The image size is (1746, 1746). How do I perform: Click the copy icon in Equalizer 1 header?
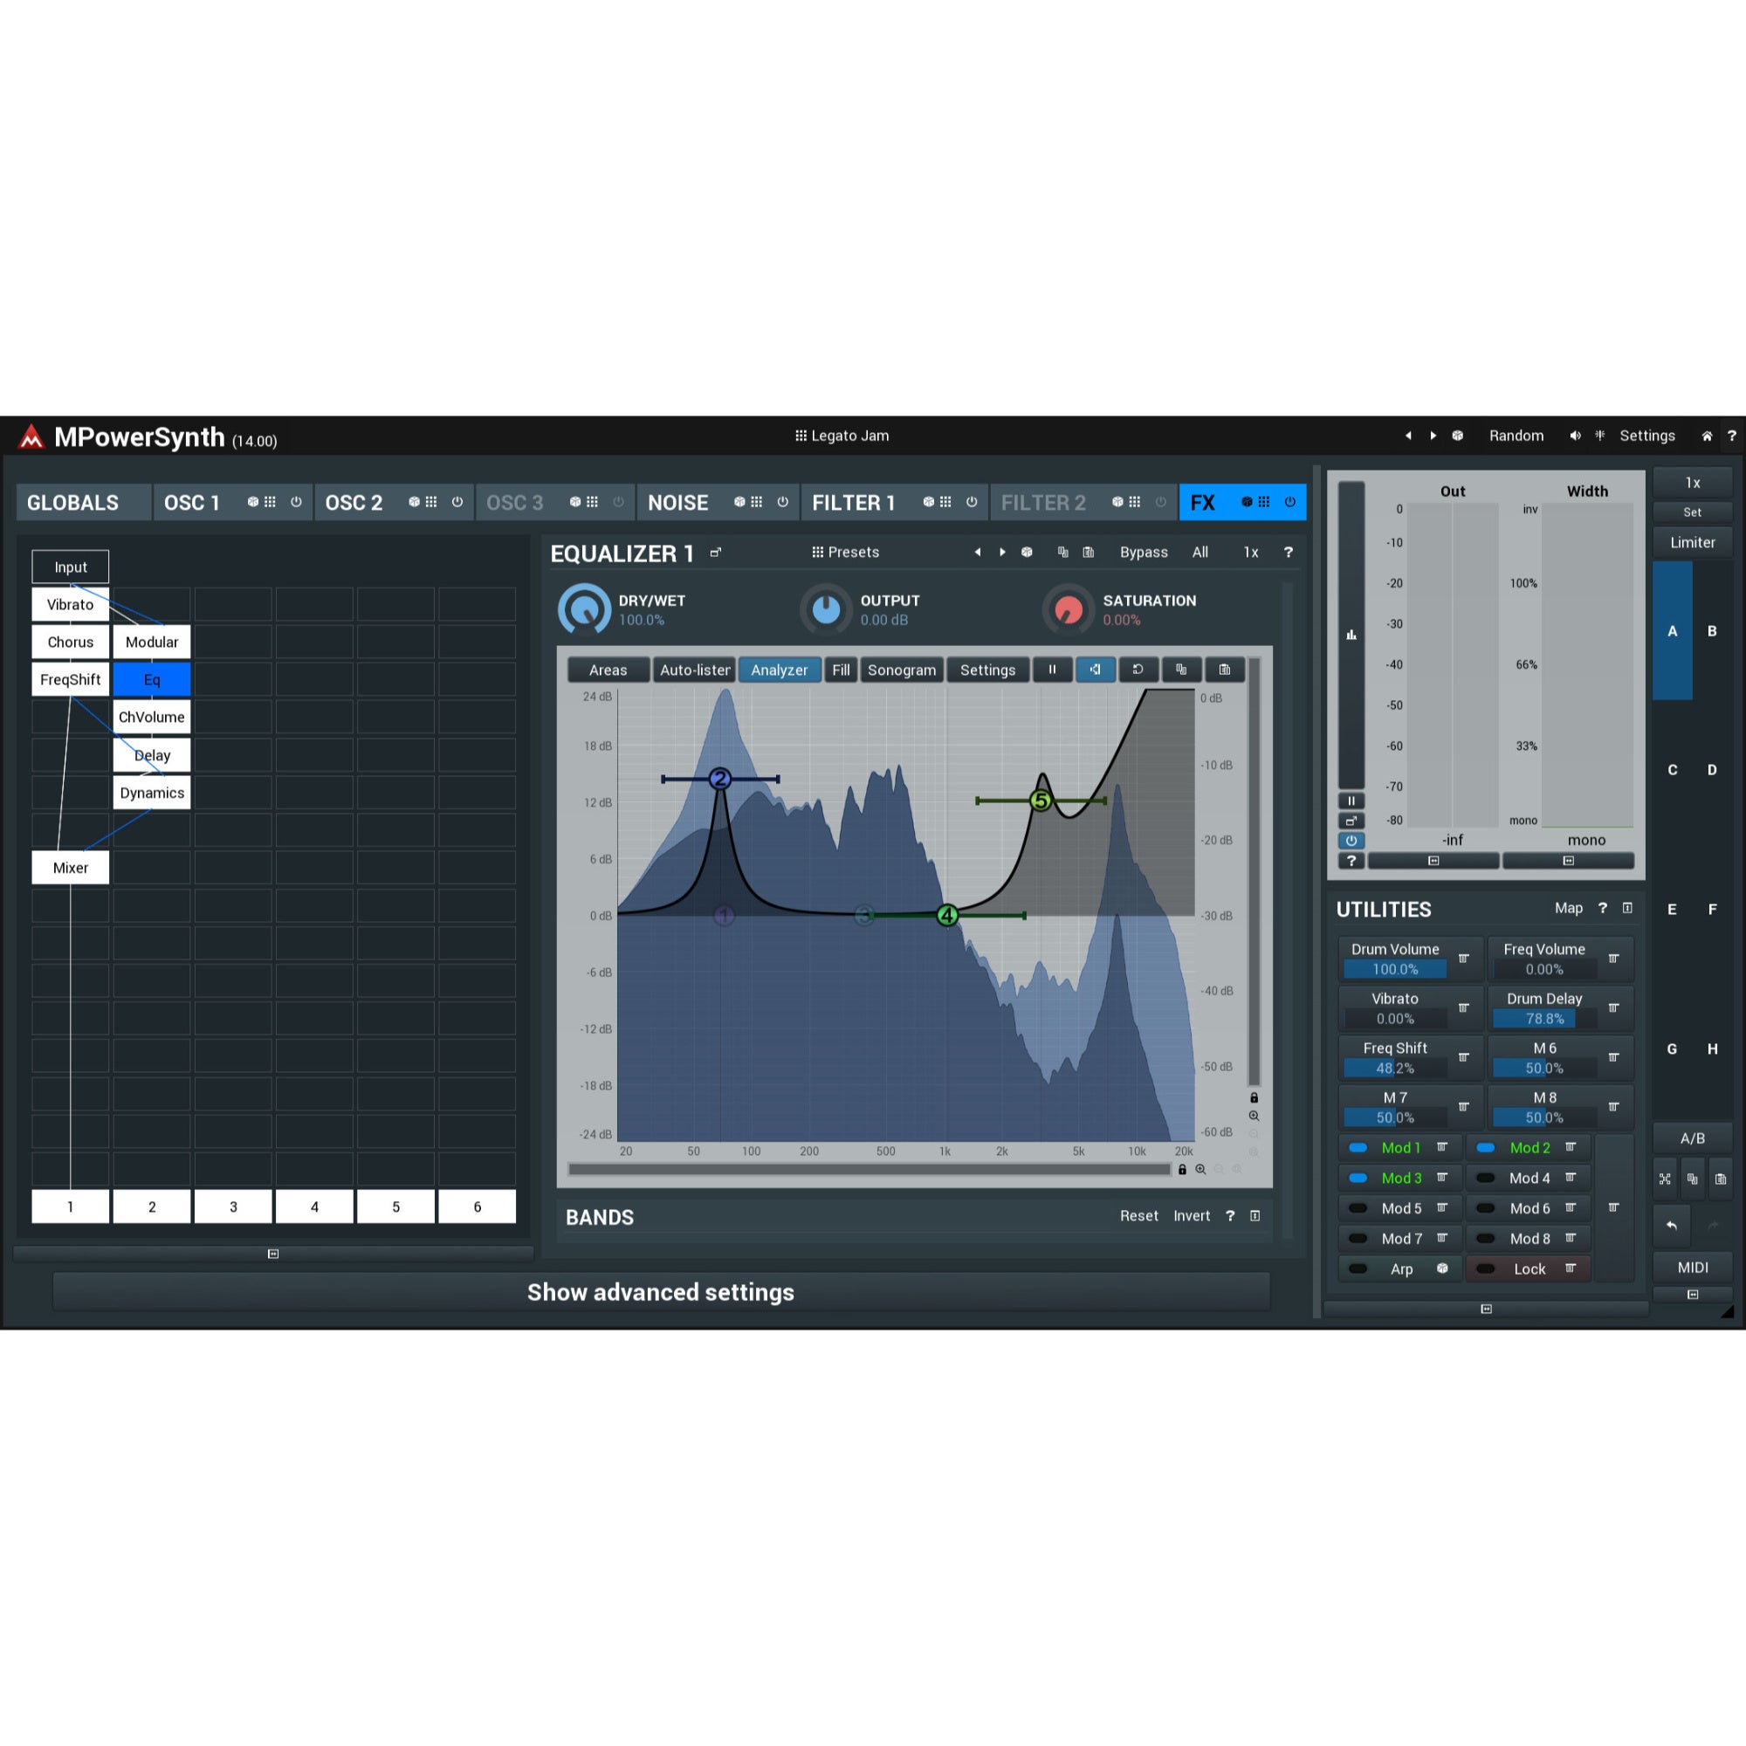click(1062, 553)
